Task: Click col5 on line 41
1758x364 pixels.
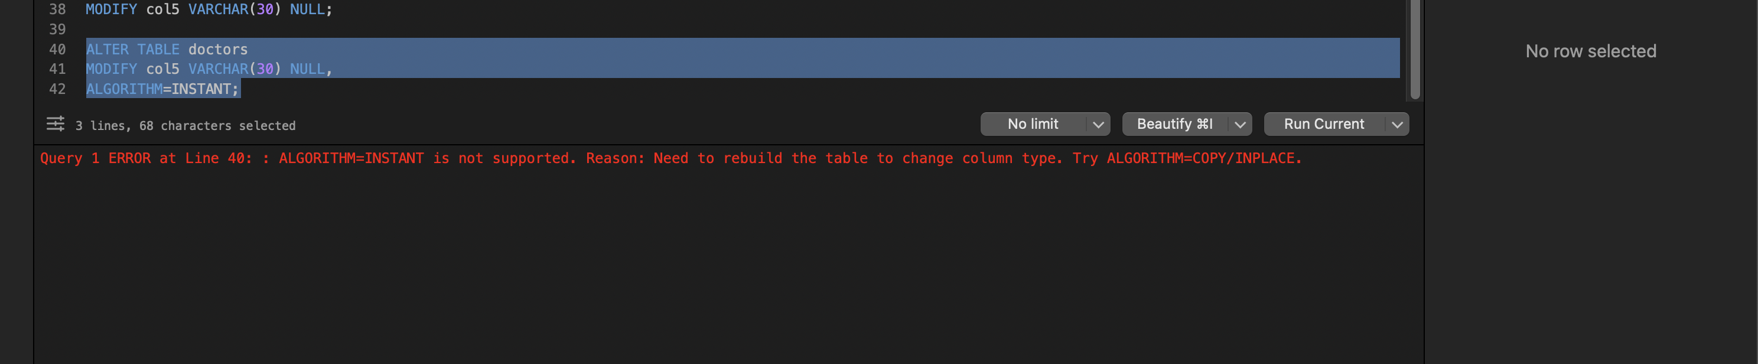Action: [162, 69]
